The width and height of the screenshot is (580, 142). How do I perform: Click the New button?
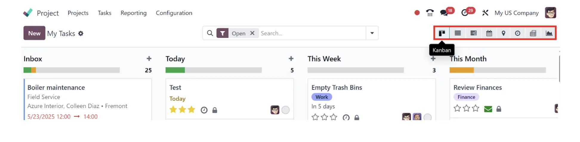click(x=34, y=33)
